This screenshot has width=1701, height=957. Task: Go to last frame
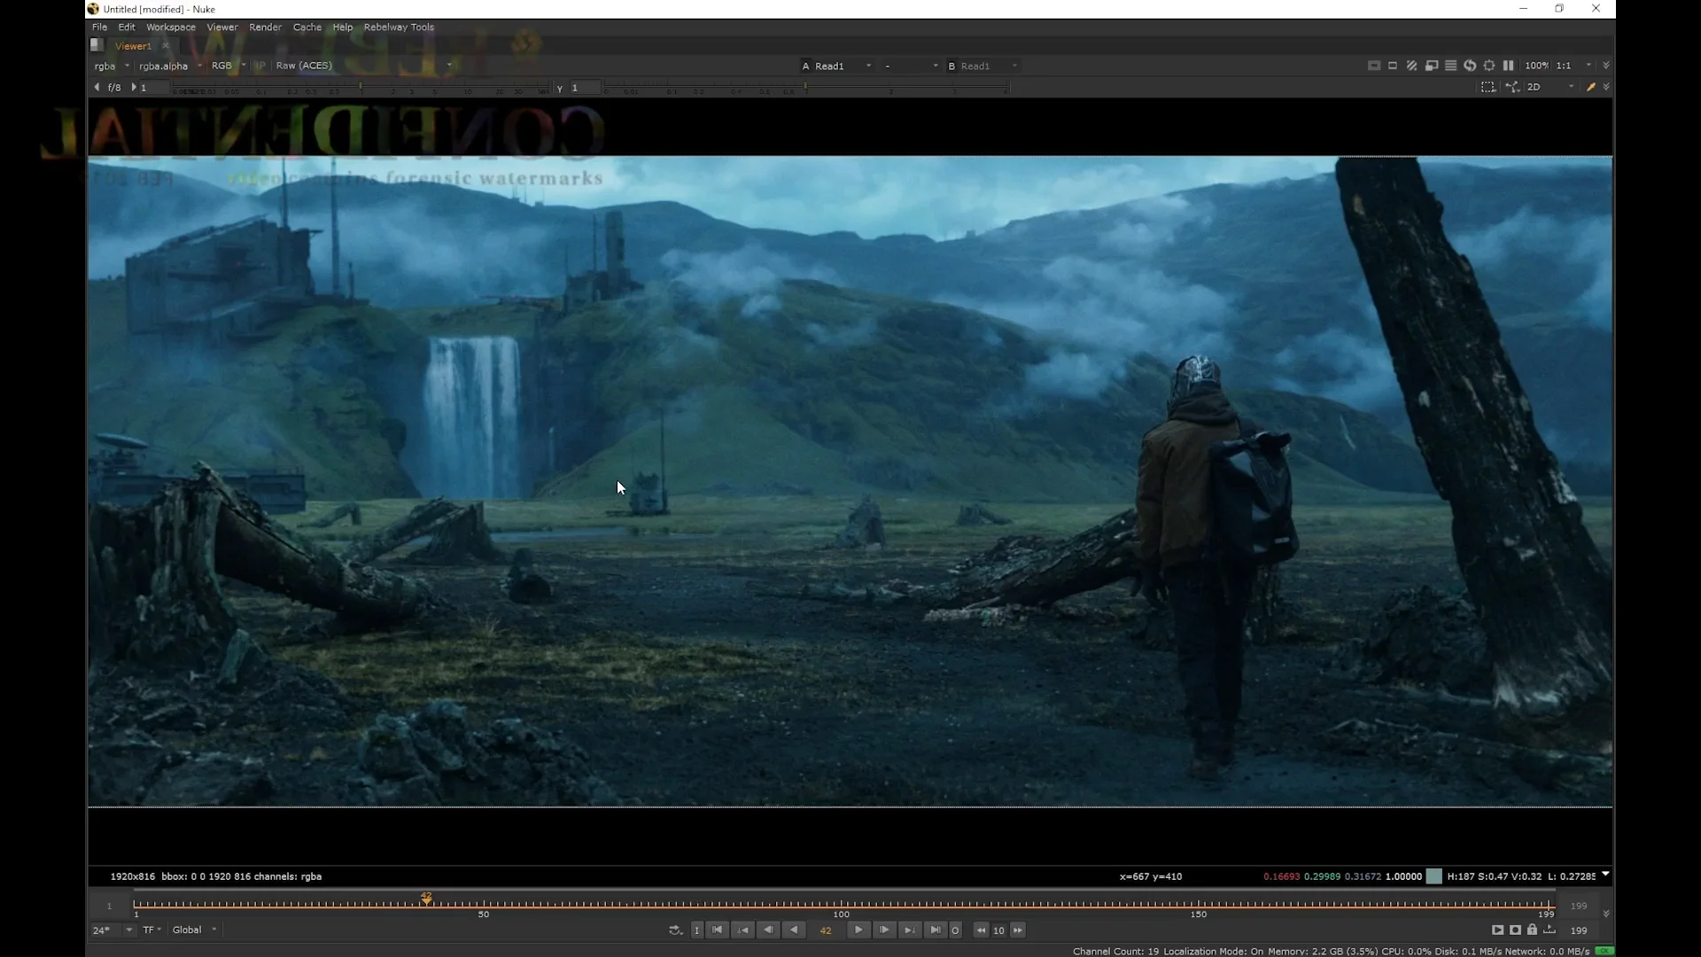click(936, 930)
